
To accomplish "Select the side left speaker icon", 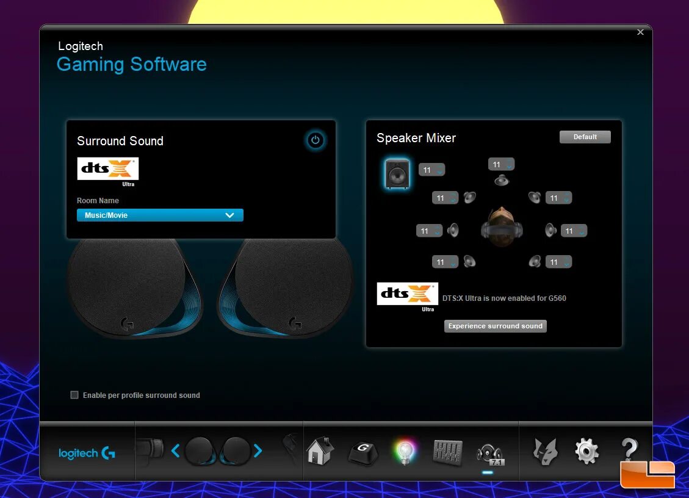I will coord(453,230).
